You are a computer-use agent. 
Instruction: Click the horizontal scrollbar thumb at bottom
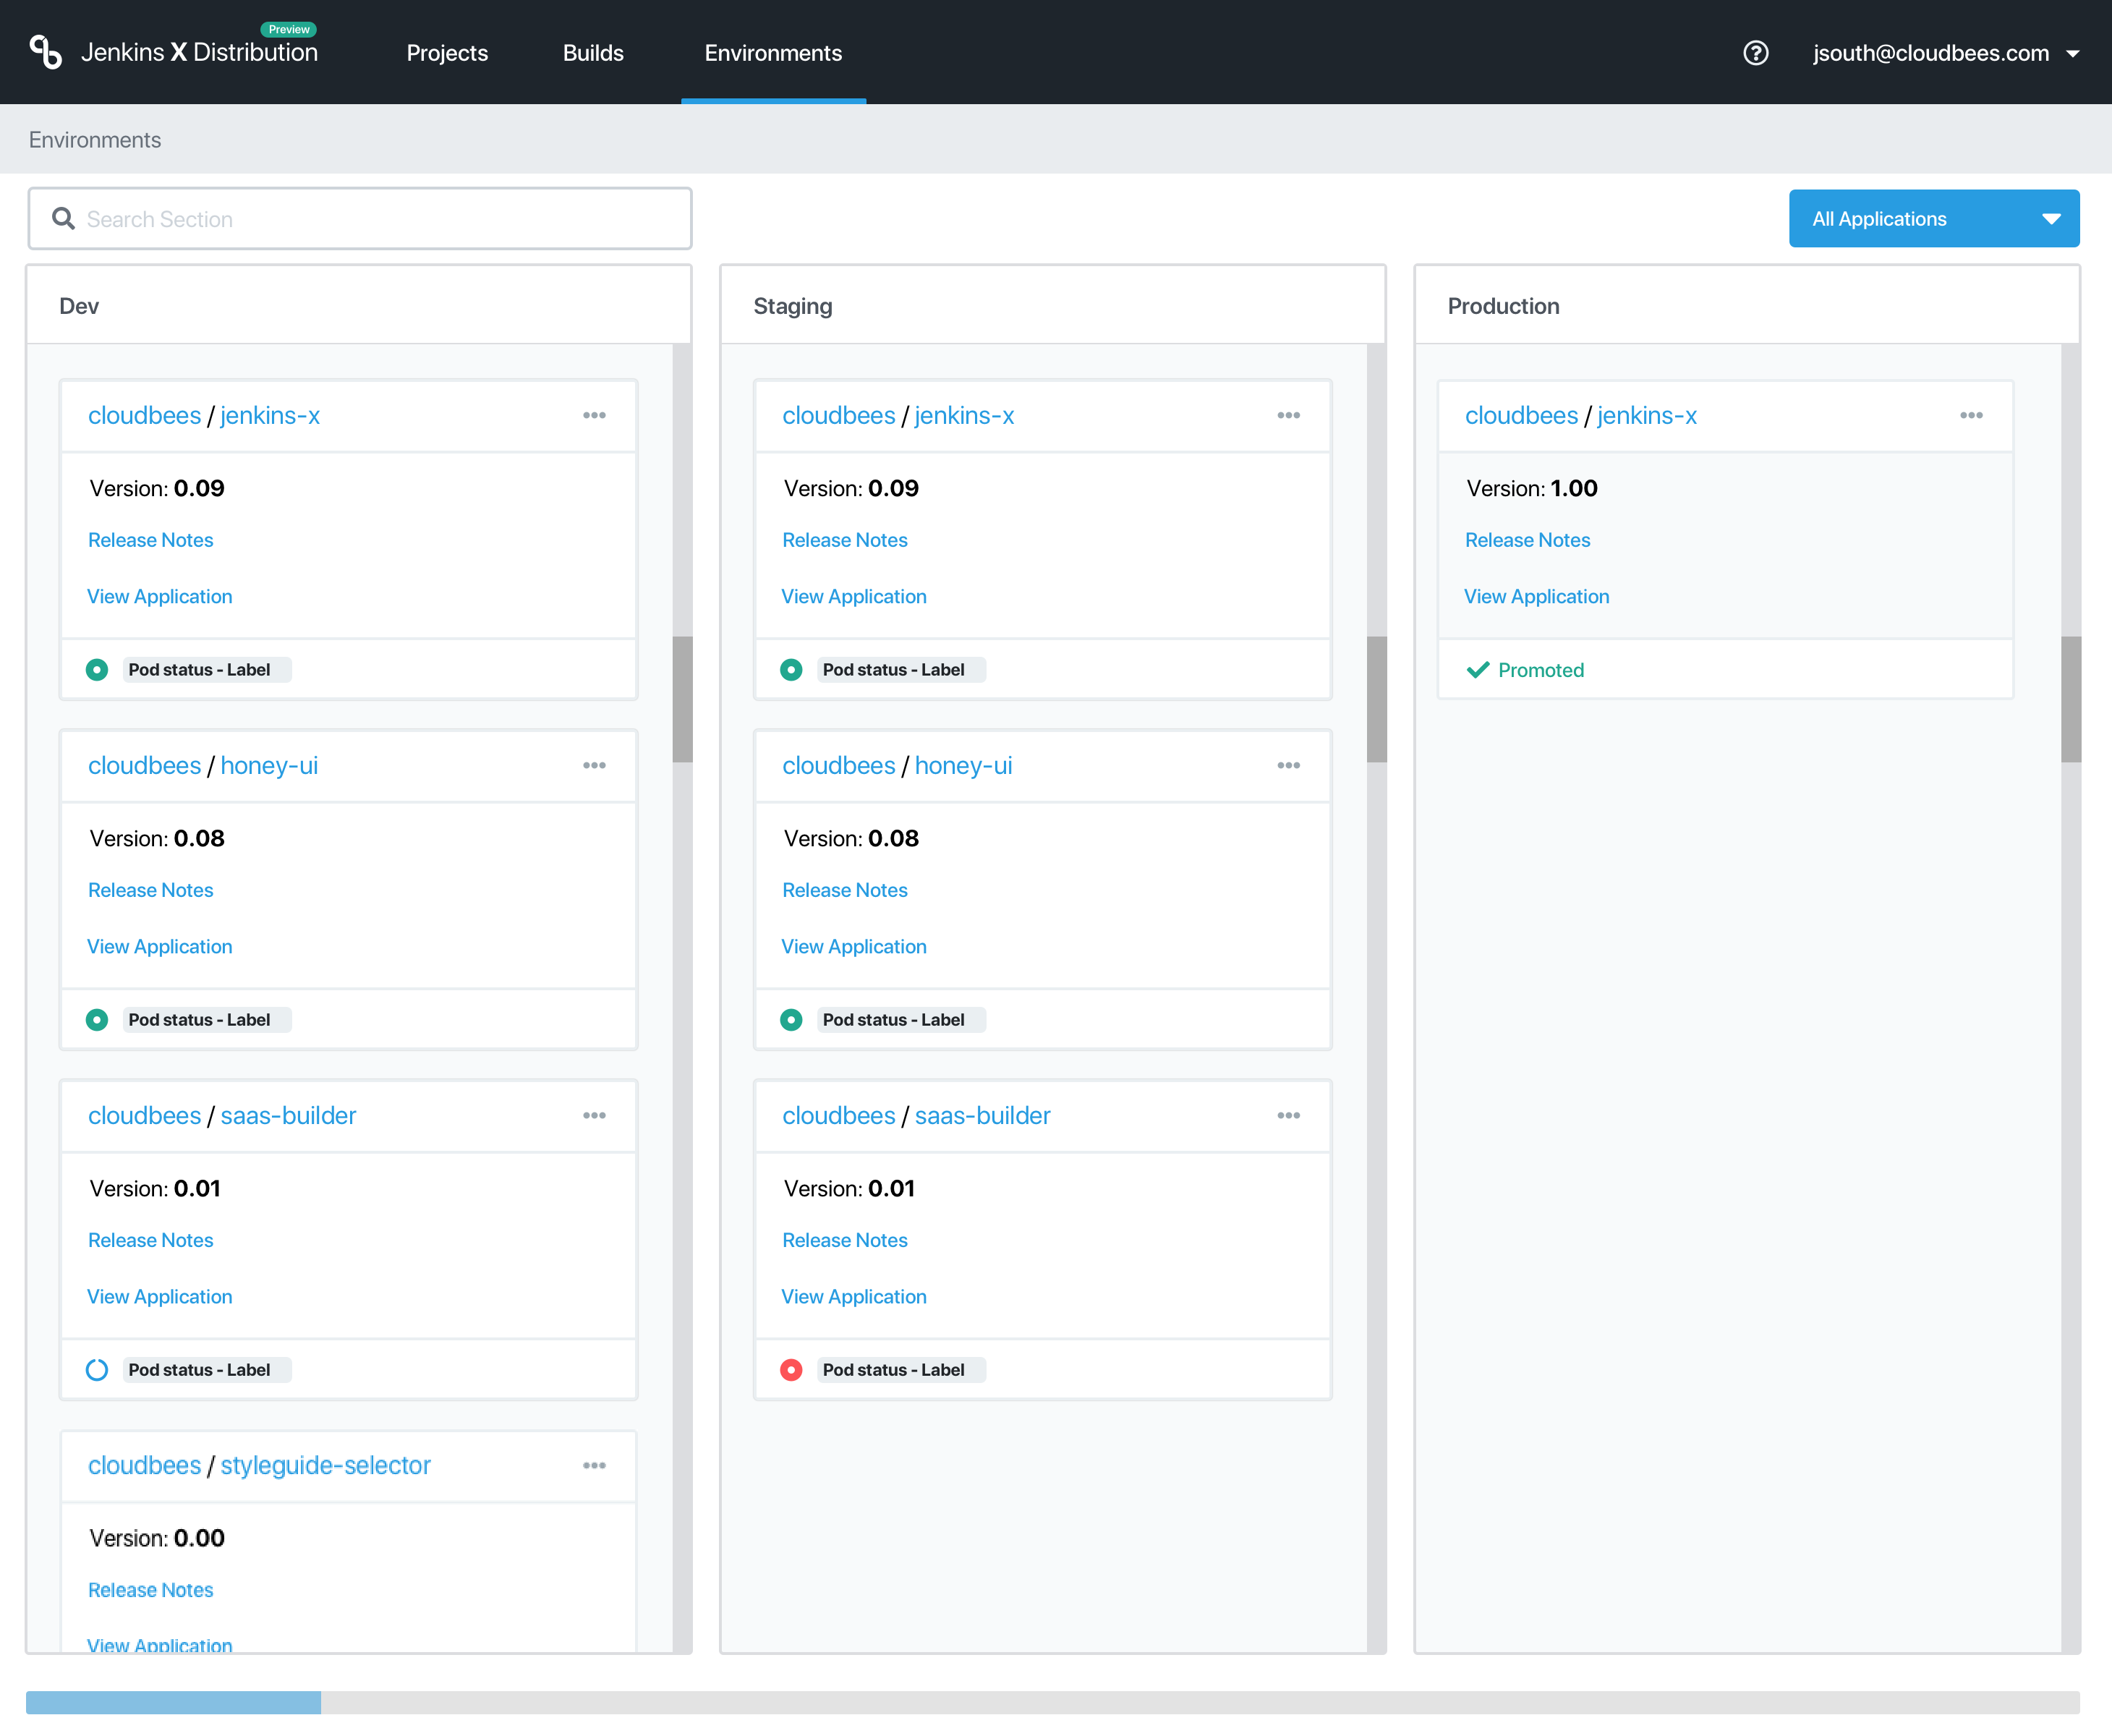point(173,1702)
